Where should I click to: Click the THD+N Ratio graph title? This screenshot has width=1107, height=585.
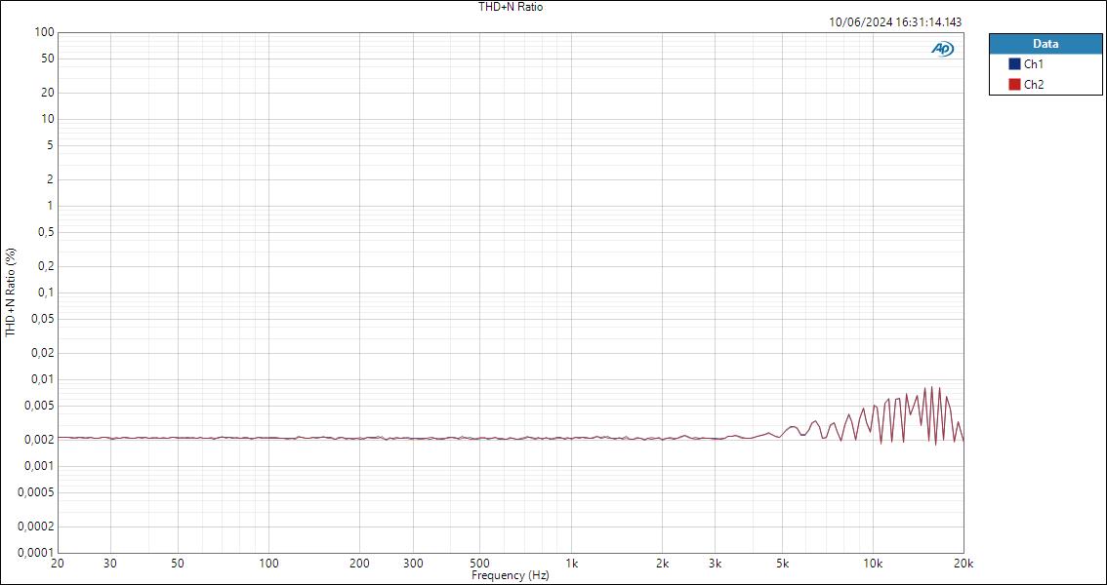coord(509,7)
